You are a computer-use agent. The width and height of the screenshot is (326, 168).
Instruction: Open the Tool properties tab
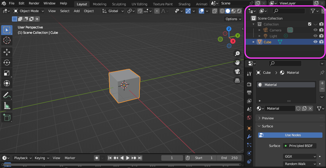(249, 73)
